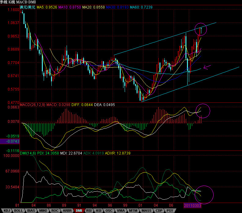
Task: Click the MA5: 0.9526 legend value
Action: coord(47,7)
